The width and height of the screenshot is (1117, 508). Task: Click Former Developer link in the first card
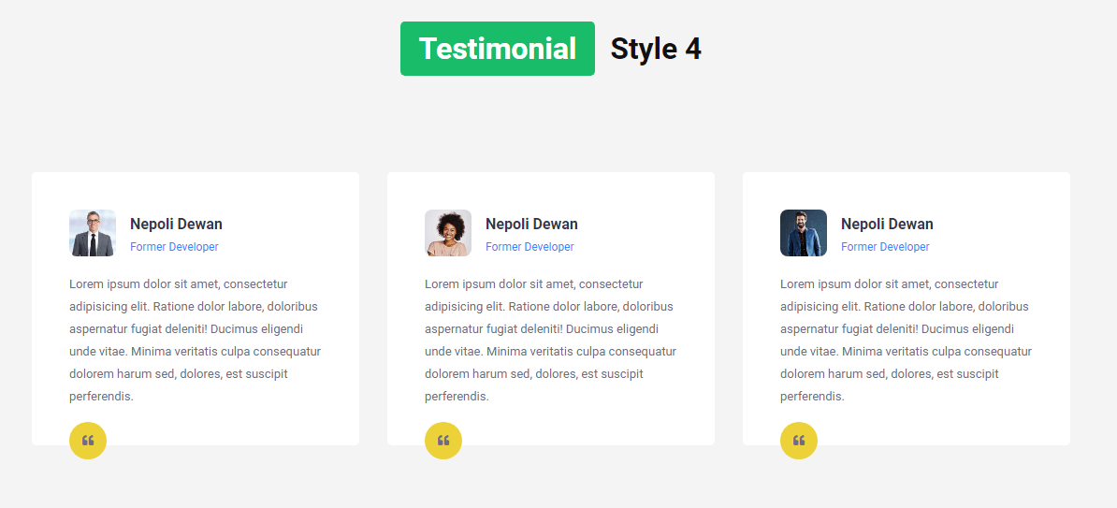(x=174, y=247)
